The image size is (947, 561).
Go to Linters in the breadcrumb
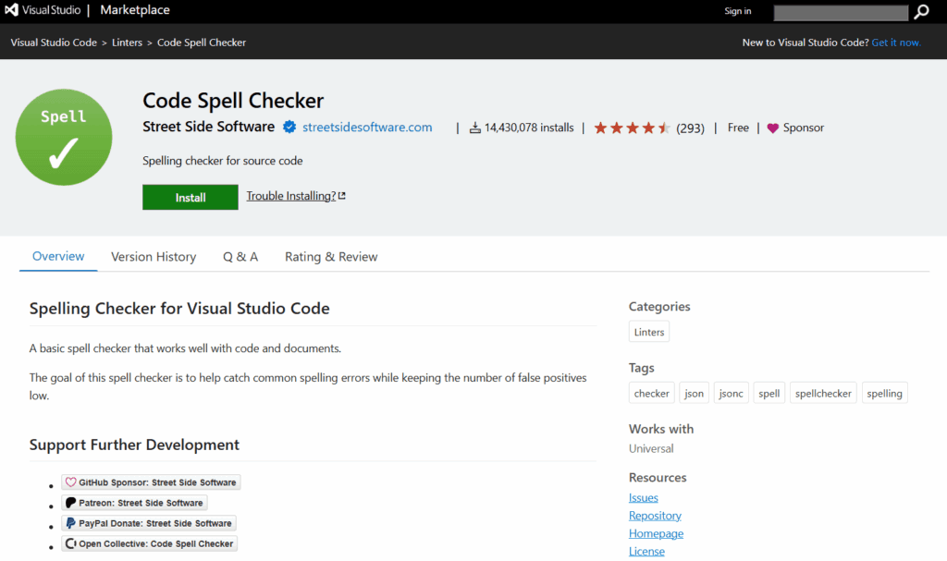[127, 43]
